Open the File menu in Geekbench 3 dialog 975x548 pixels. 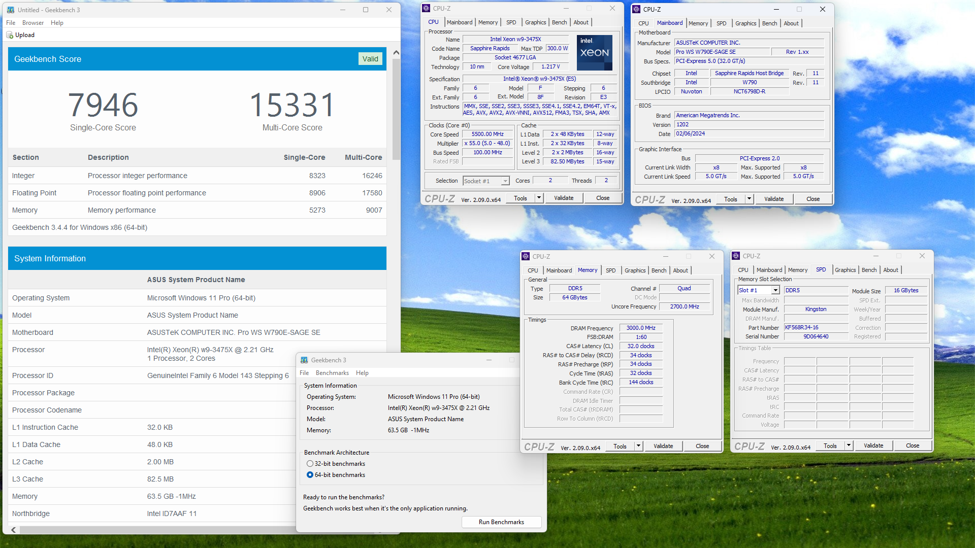click(x=304, y=373)
